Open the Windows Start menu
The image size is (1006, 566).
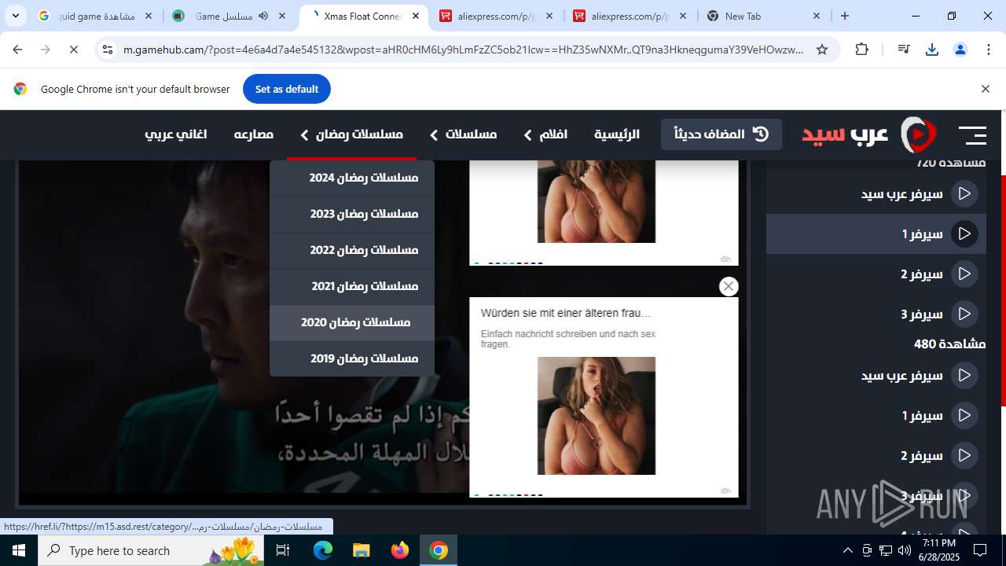(19, 550)
